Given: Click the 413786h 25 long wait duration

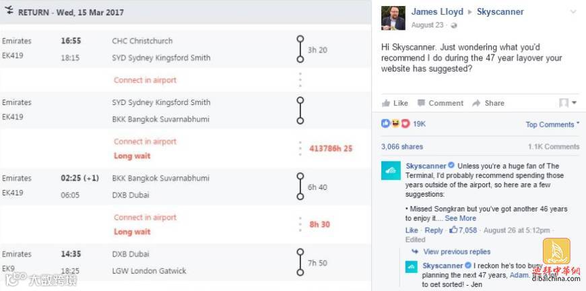Looking at the screenshot, I should [x=331, y=148].
